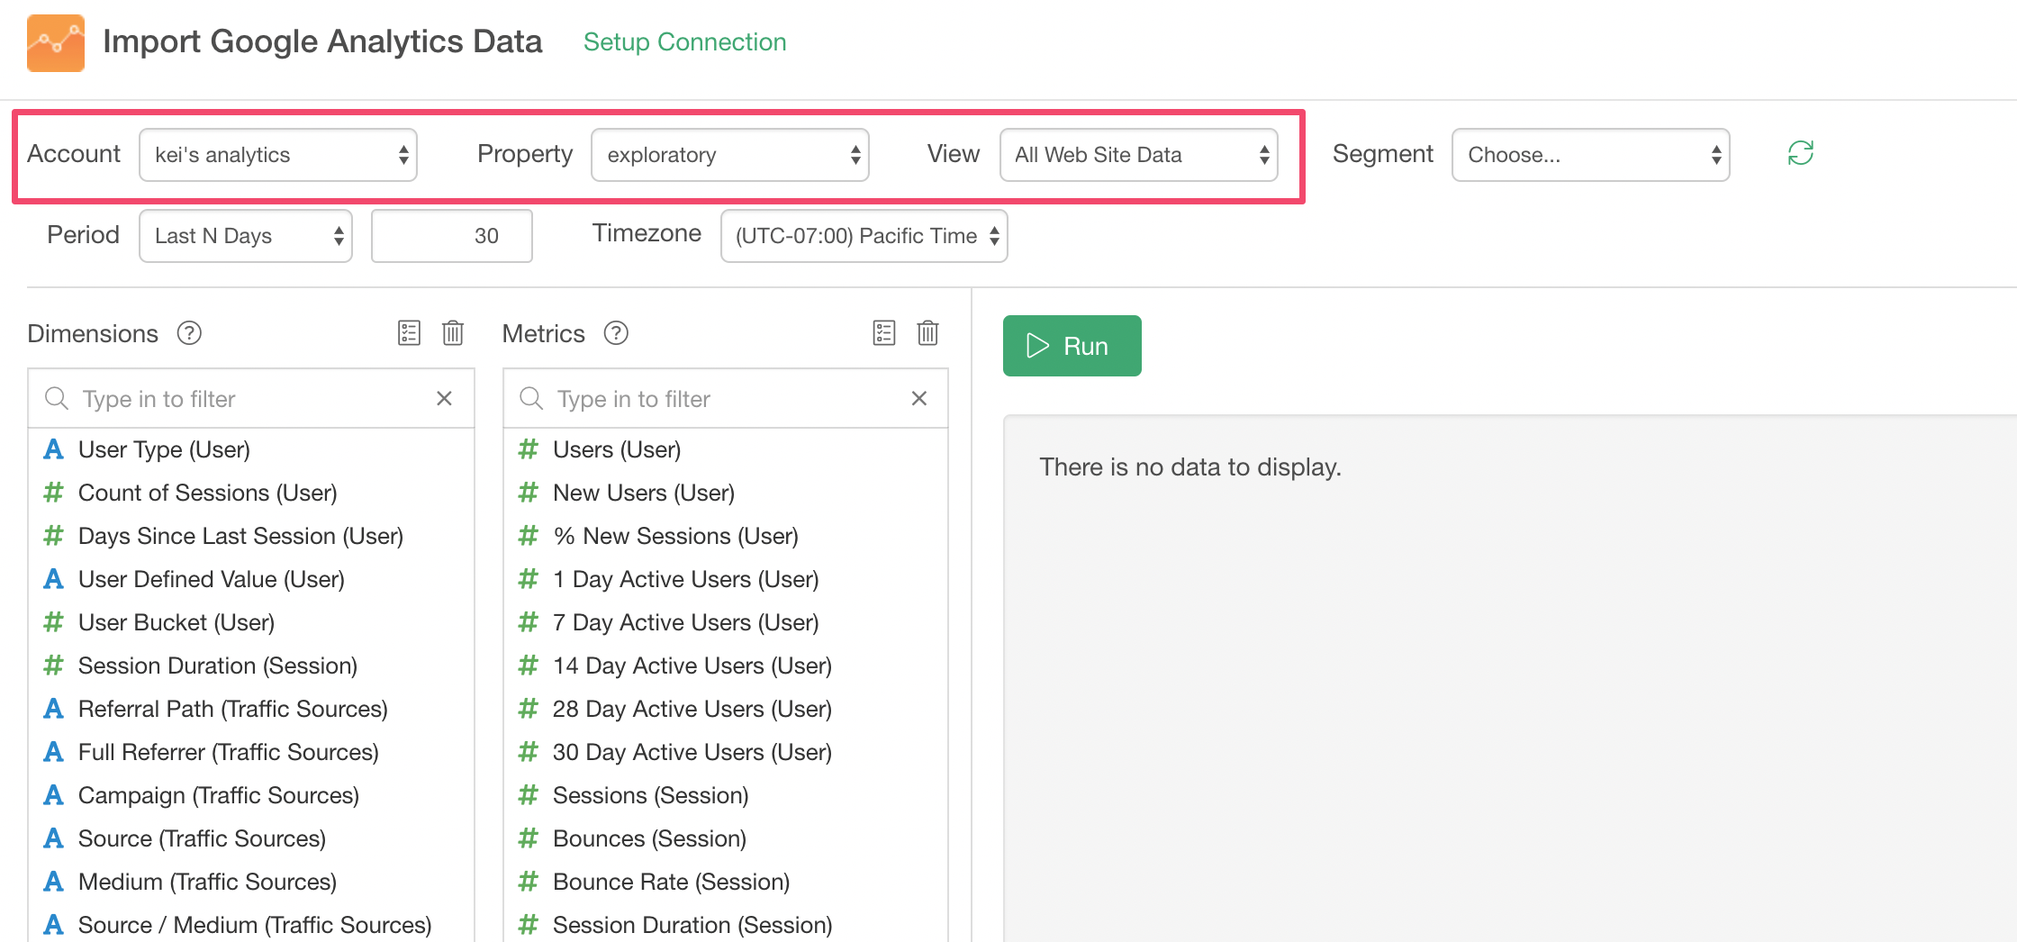Image resolution: width=2017 pixels, height=942 pixels.
Task: Click the trash icon for Dimensions
Action: [453, 333]
